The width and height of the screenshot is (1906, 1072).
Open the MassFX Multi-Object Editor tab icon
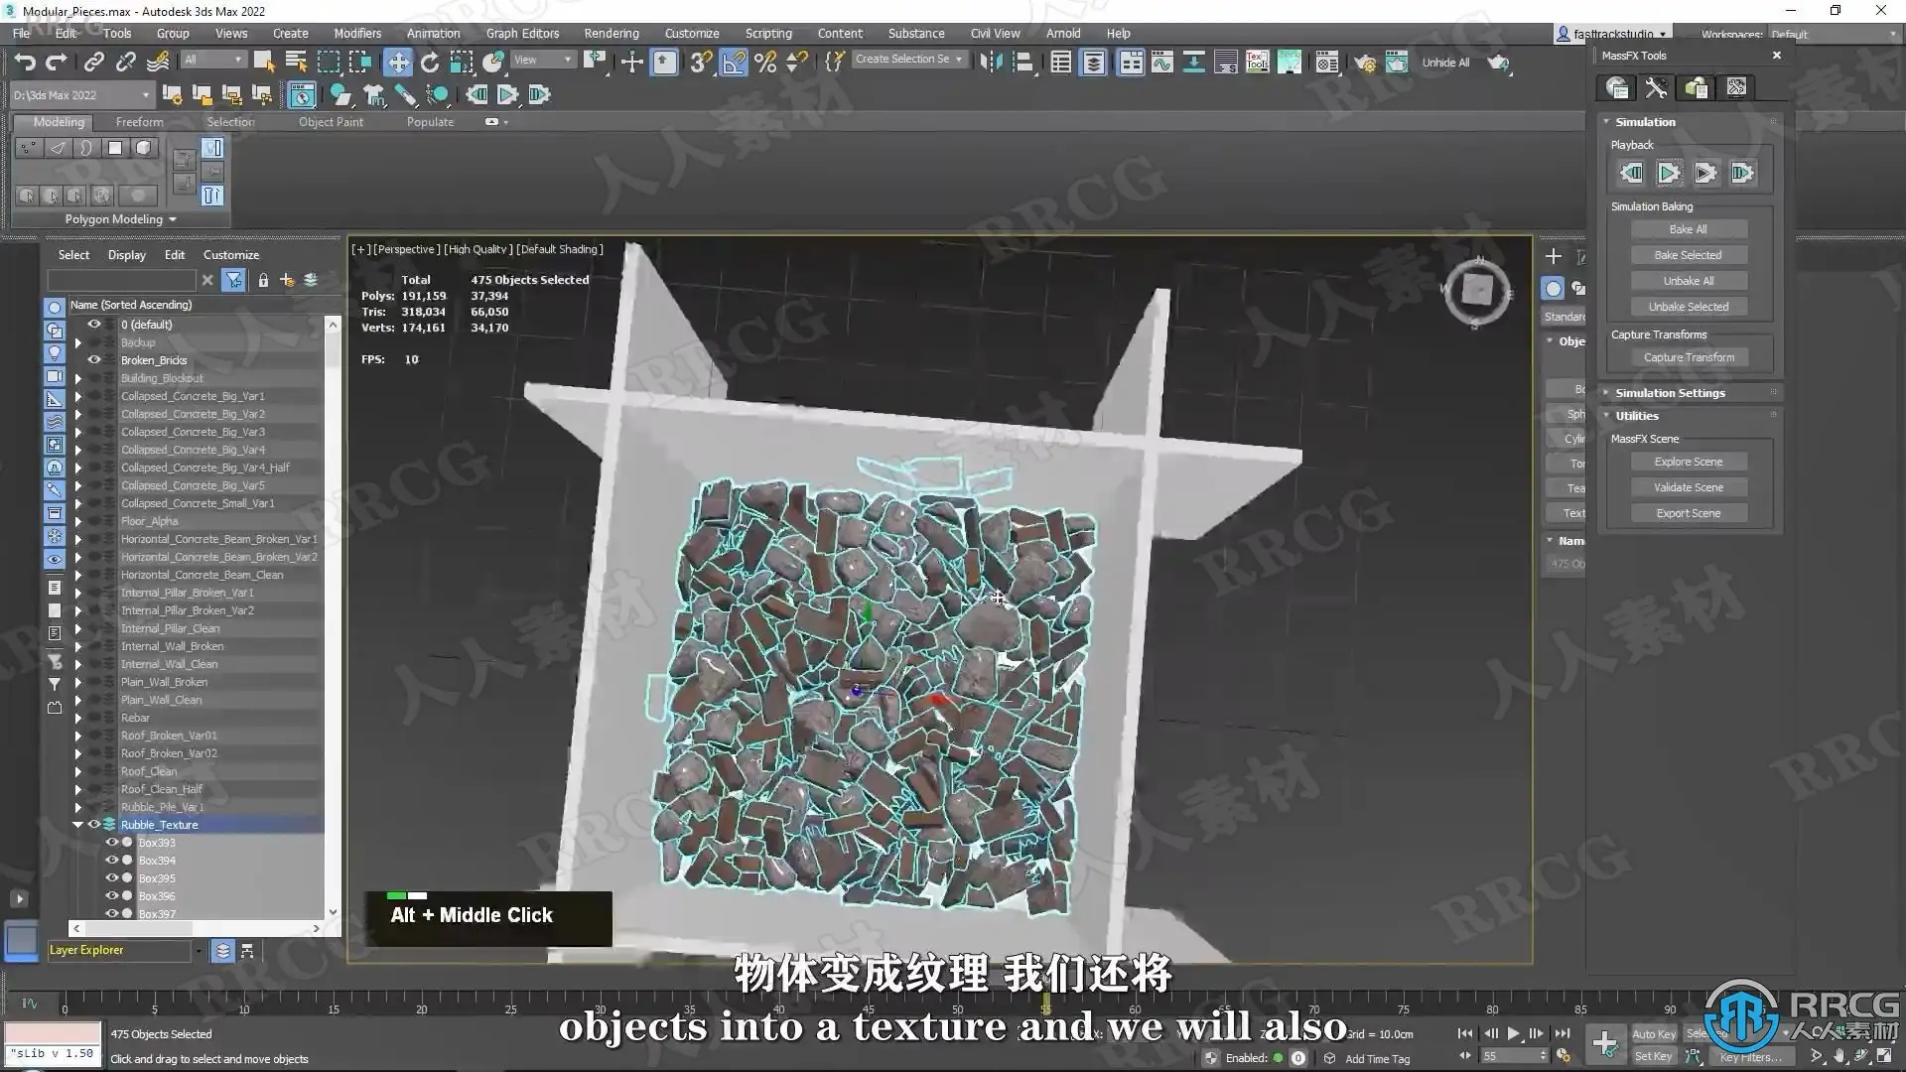coord(1696,88)
